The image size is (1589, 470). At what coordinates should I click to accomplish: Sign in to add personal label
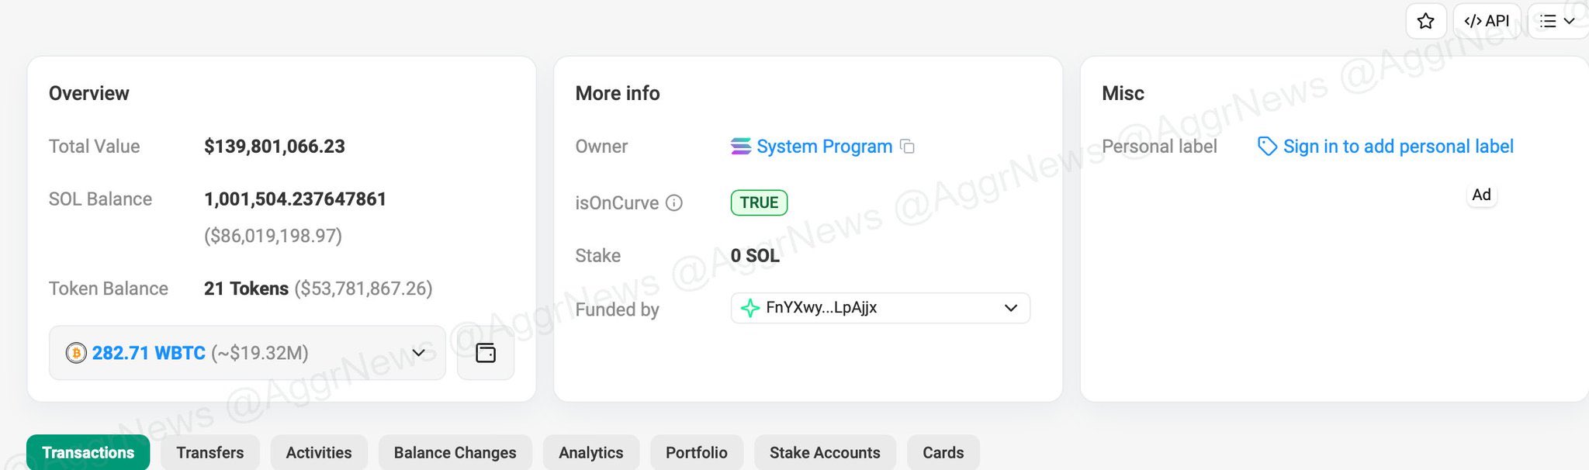click(x=1398, y=147)
